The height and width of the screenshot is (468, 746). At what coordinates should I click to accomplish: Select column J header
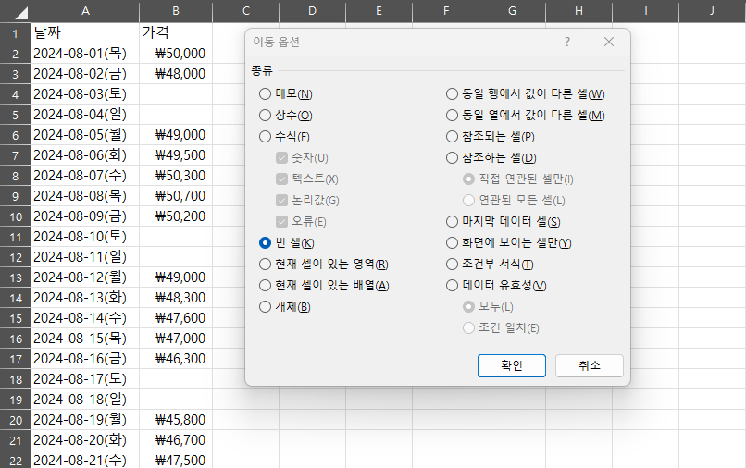tap(713, 11)
